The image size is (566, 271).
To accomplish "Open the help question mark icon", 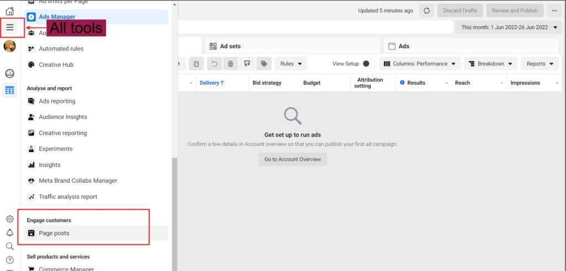I will (x=10, y=260).
